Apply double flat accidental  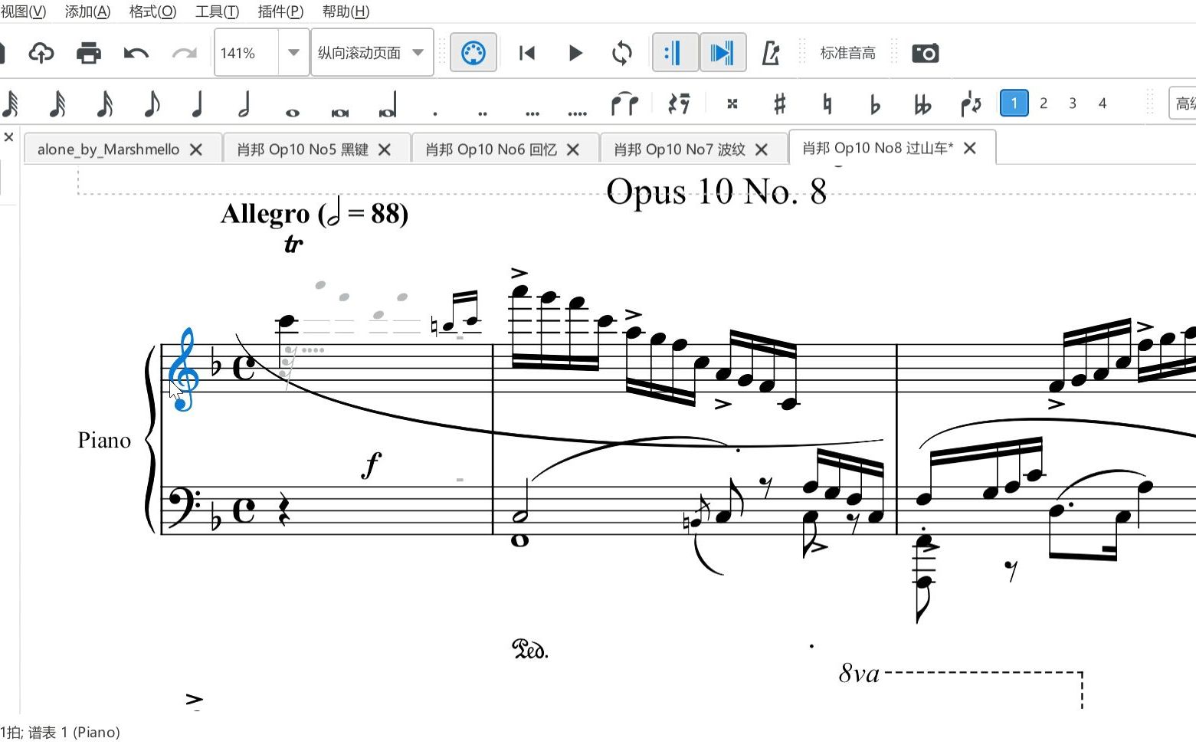(922, 103)
